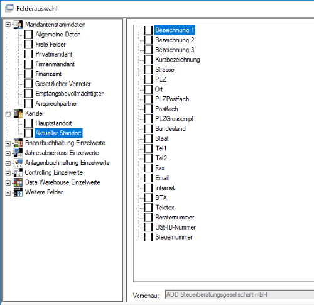Image resolution: width=314 pixels, height=305 pixels.
Task: Expand Anlagenbuchhaltung Einzelwerte node
Action: 8,163
